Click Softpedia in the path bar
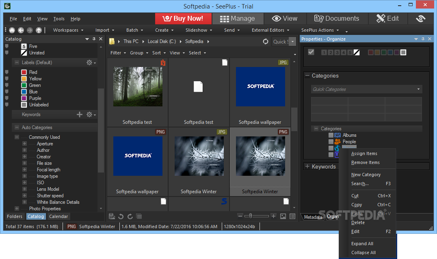The width and height of the screenshot is (437, 259). tap(194, 41)
